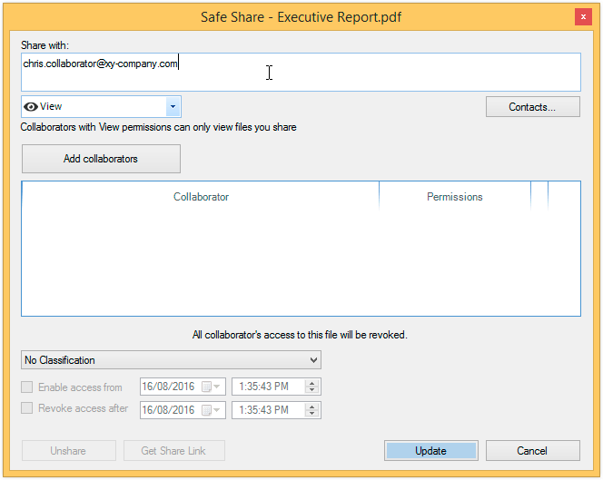Open Revoke access after date calendar dropdown
The height and width of the screenshot is (480, 603).
tap(216, 410)
